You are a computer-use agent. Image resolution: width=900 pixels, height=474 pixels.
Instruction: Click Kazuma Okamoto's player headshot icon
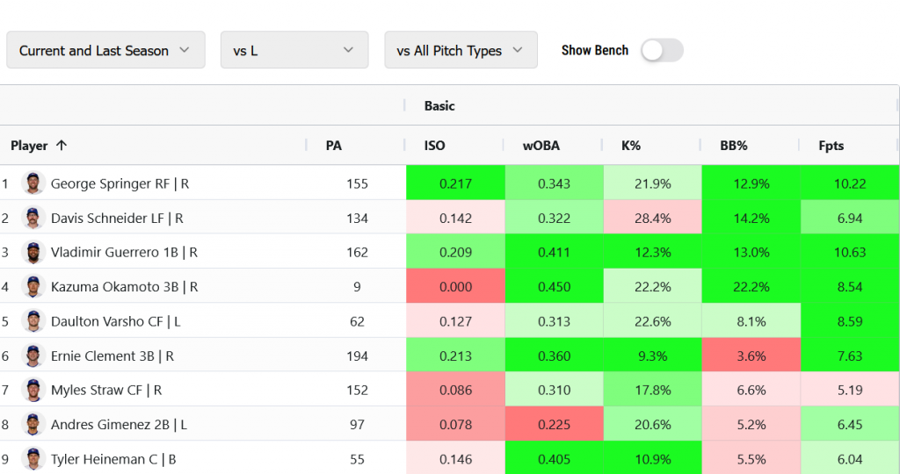pyautogui.click(x=33, y=286)
